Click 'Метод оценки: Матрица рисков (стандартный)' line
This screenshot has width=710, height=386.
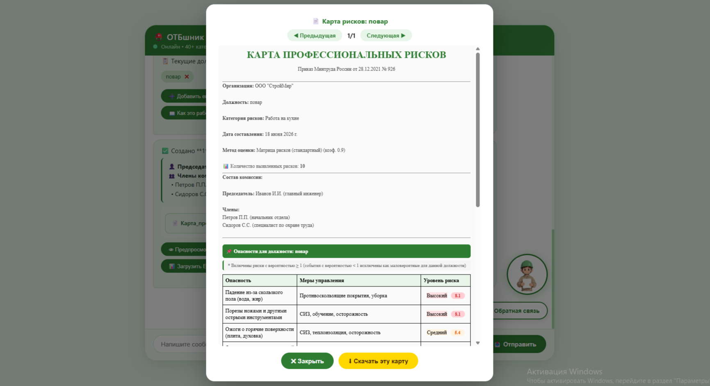[x=284, y=150]
